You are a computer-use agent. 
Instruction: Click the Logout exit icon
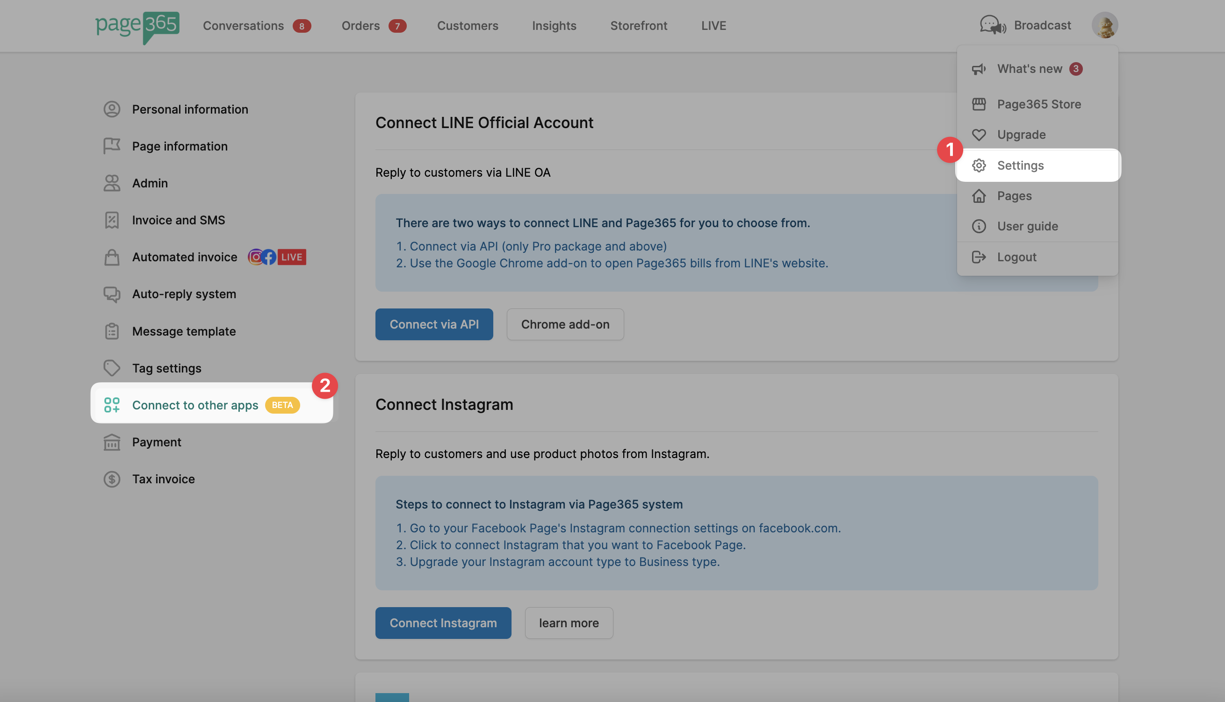click(979, 257)
